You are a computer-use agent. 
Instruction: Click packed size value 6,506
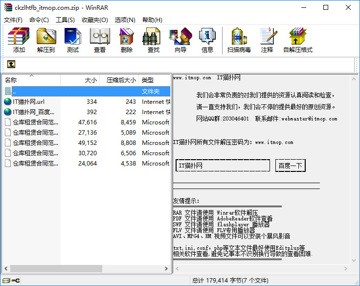[128, 153]
